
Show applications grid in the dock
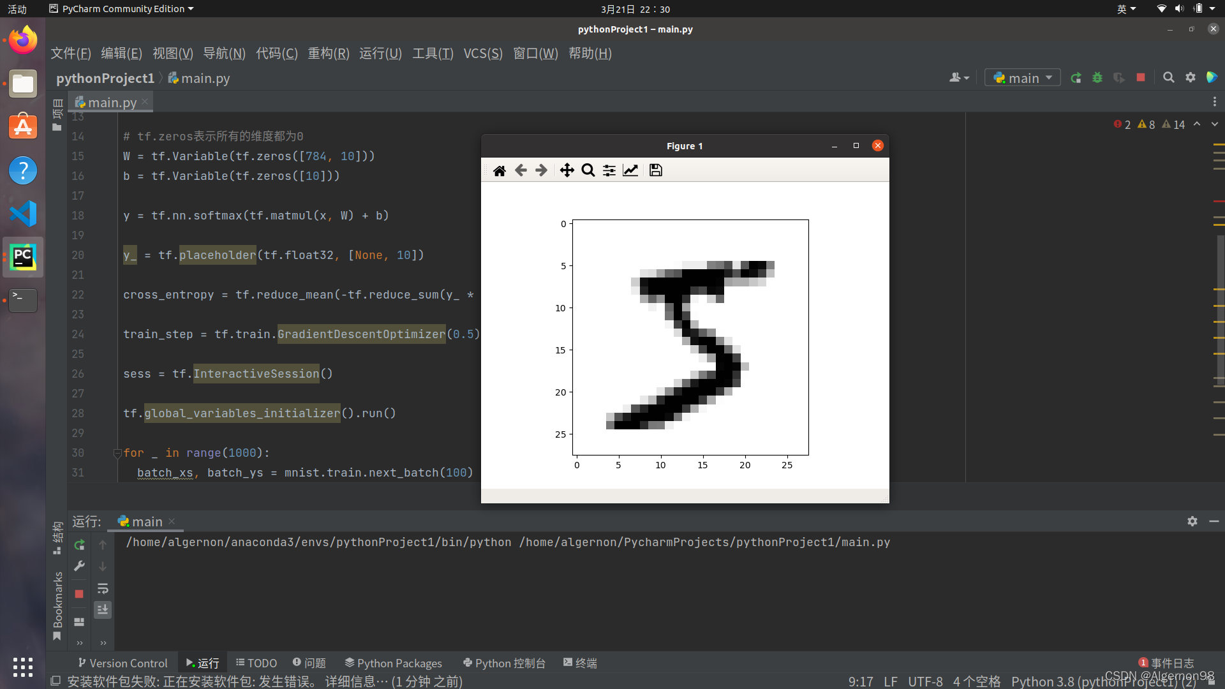point(23,667)
